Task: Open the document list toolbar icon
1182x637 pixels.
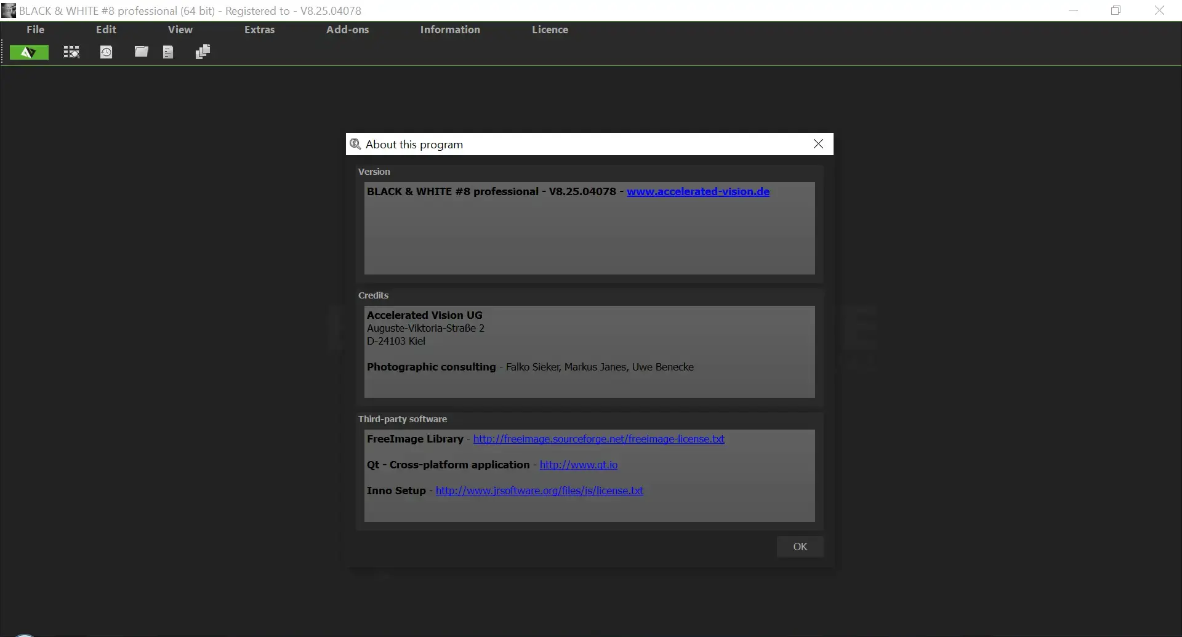Action: 167,52
